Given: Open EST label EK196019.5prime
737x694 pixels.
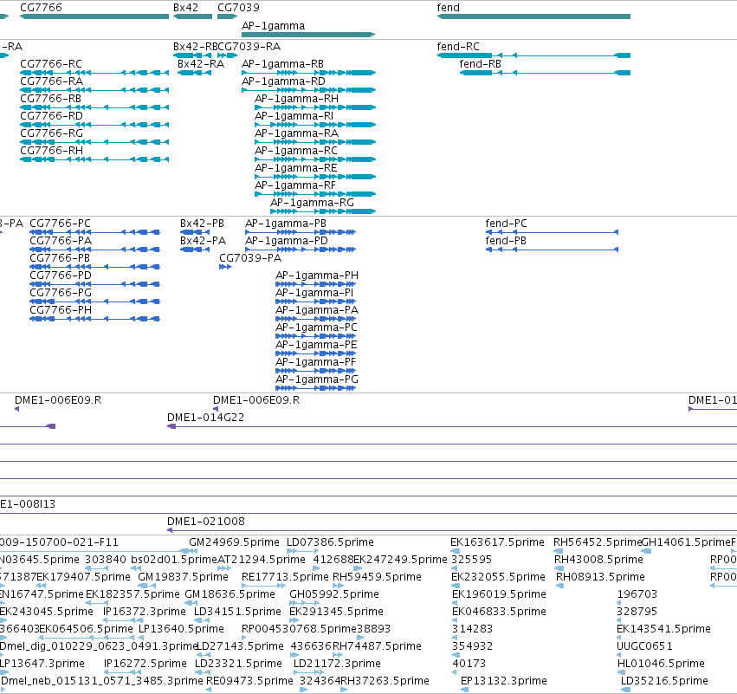Looking at the screenshot, I should (499, 594).
